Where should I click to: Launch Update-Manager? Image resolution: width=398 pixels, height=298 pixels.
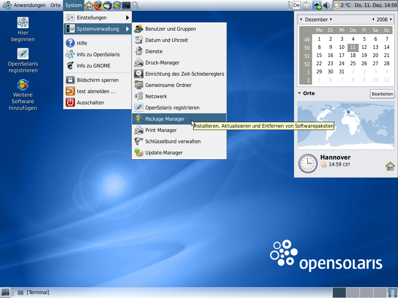tap(179, 152)
